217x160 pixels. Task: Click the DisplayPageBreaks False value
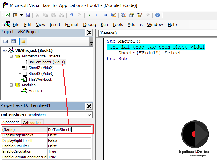coord(70,135)
